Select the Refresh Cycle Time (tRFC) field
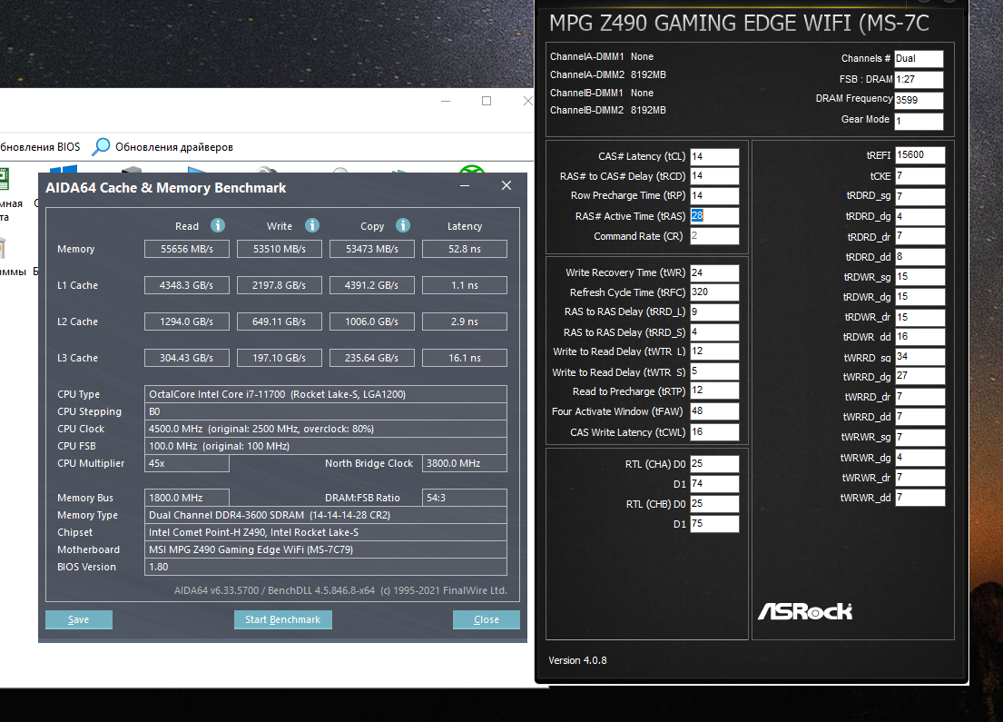 click(714, 292)
